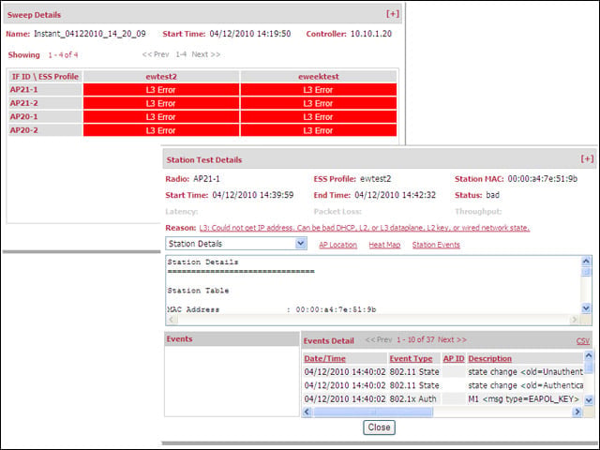Click scroll-down arrow in Station Details text box
This screenshot has width=600, height=450.
coord(586,308)
